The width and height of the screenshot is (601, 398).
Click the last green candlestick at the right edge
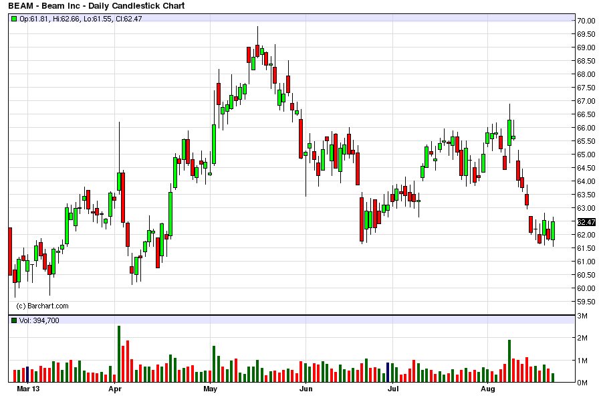point(553,231)
